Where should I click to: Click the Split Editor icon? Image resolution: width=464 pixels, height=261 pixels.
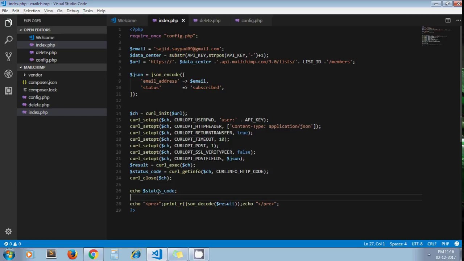[448, 21]
